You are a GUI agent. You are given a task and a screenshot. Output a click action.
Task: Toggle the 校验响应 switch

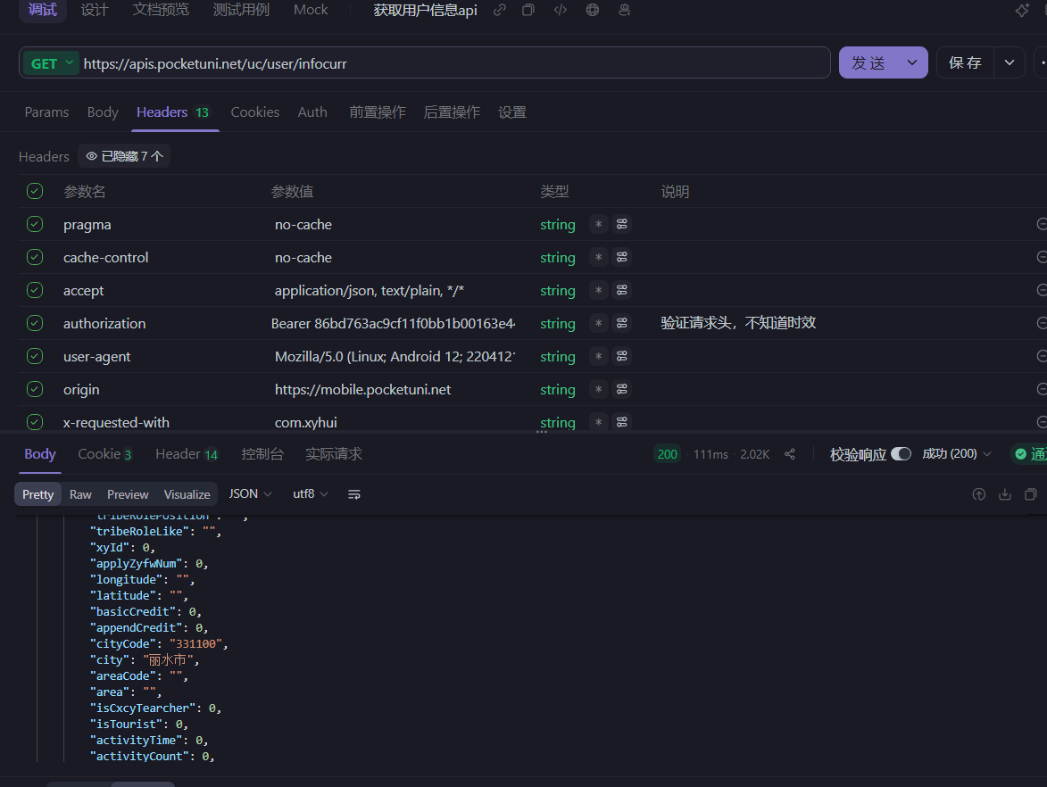pos(901,454)
